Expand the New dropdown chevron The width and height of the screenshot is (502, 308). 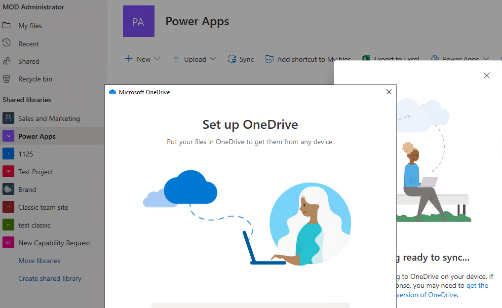157,59
